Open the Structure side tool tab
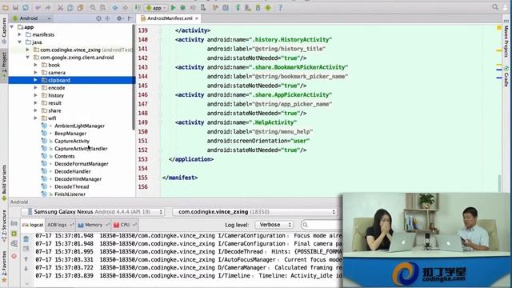 4,226
